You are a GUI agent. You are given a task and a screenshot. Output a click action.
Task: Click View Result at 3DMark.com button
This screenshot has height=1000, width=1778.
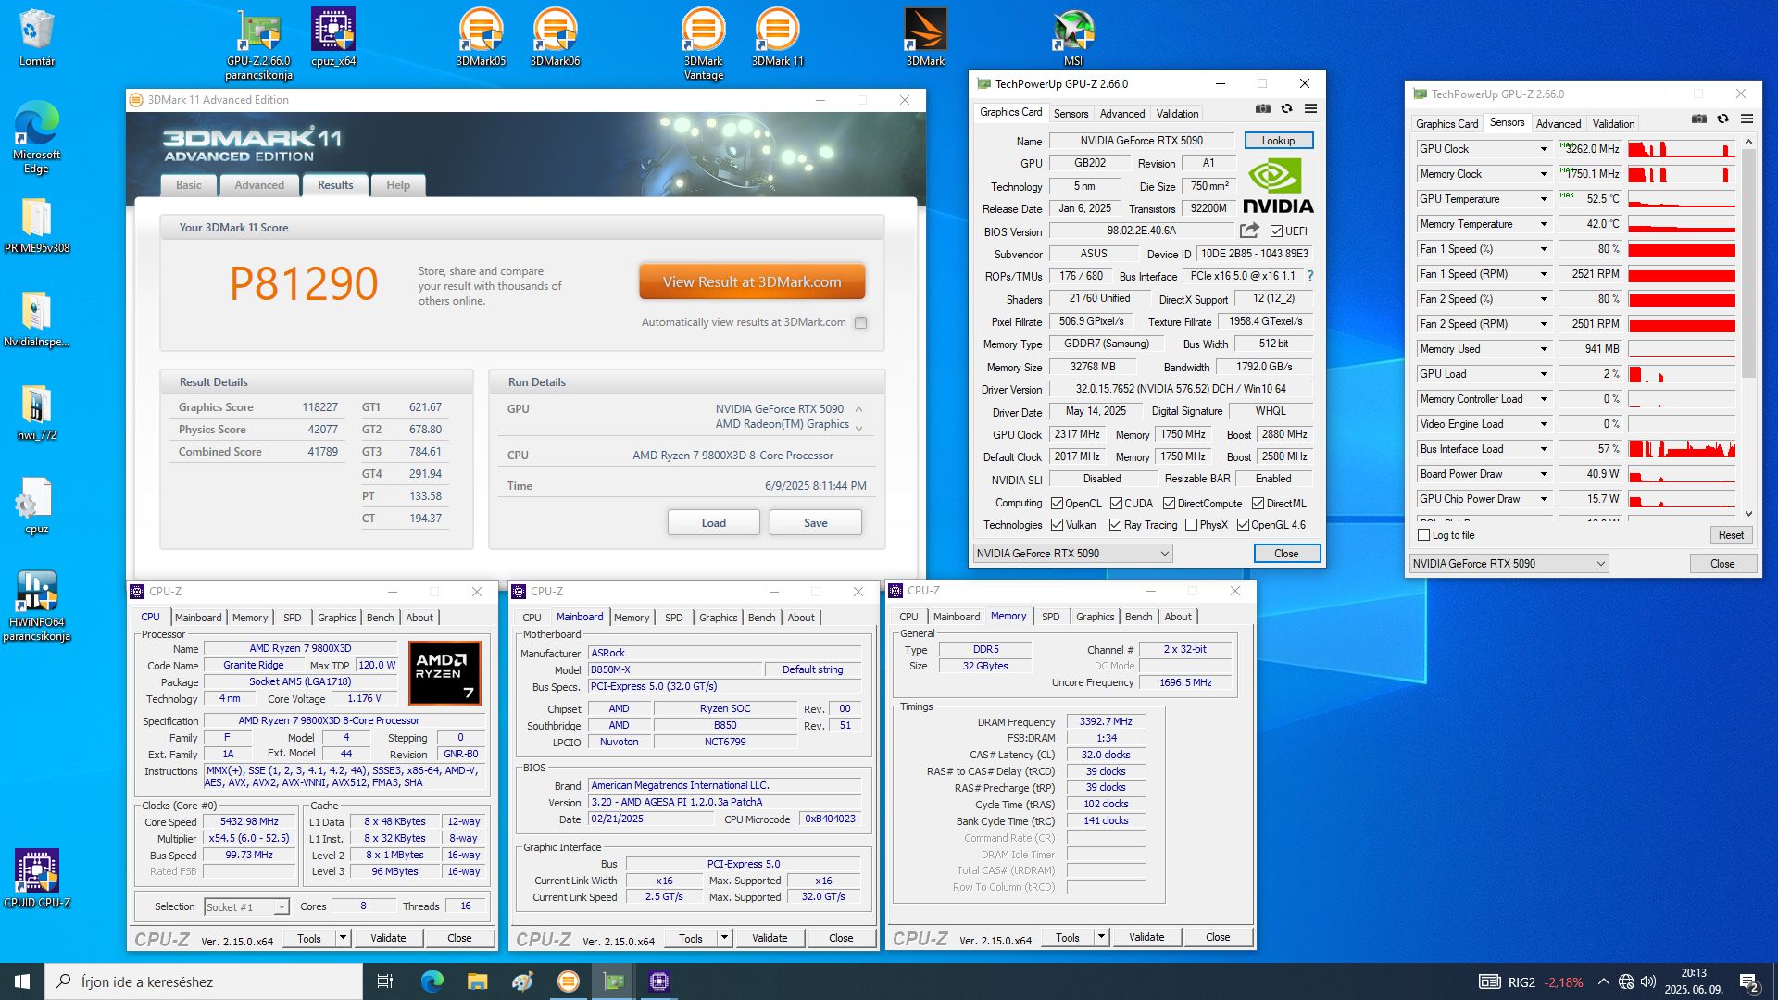pyautogui.click(x=751, y=282)
